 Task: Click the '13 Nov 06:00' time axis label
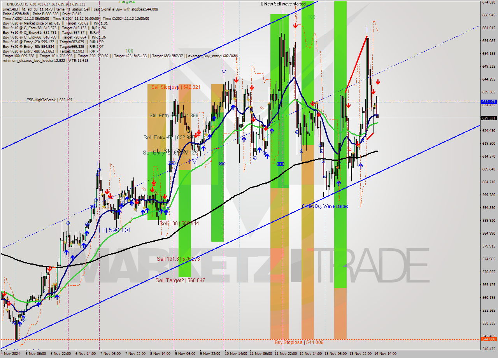coord(335,354)
